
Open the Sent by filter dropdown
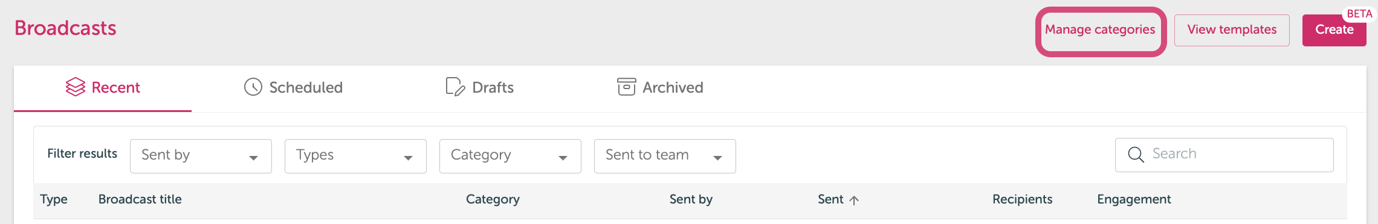point(201,156)
